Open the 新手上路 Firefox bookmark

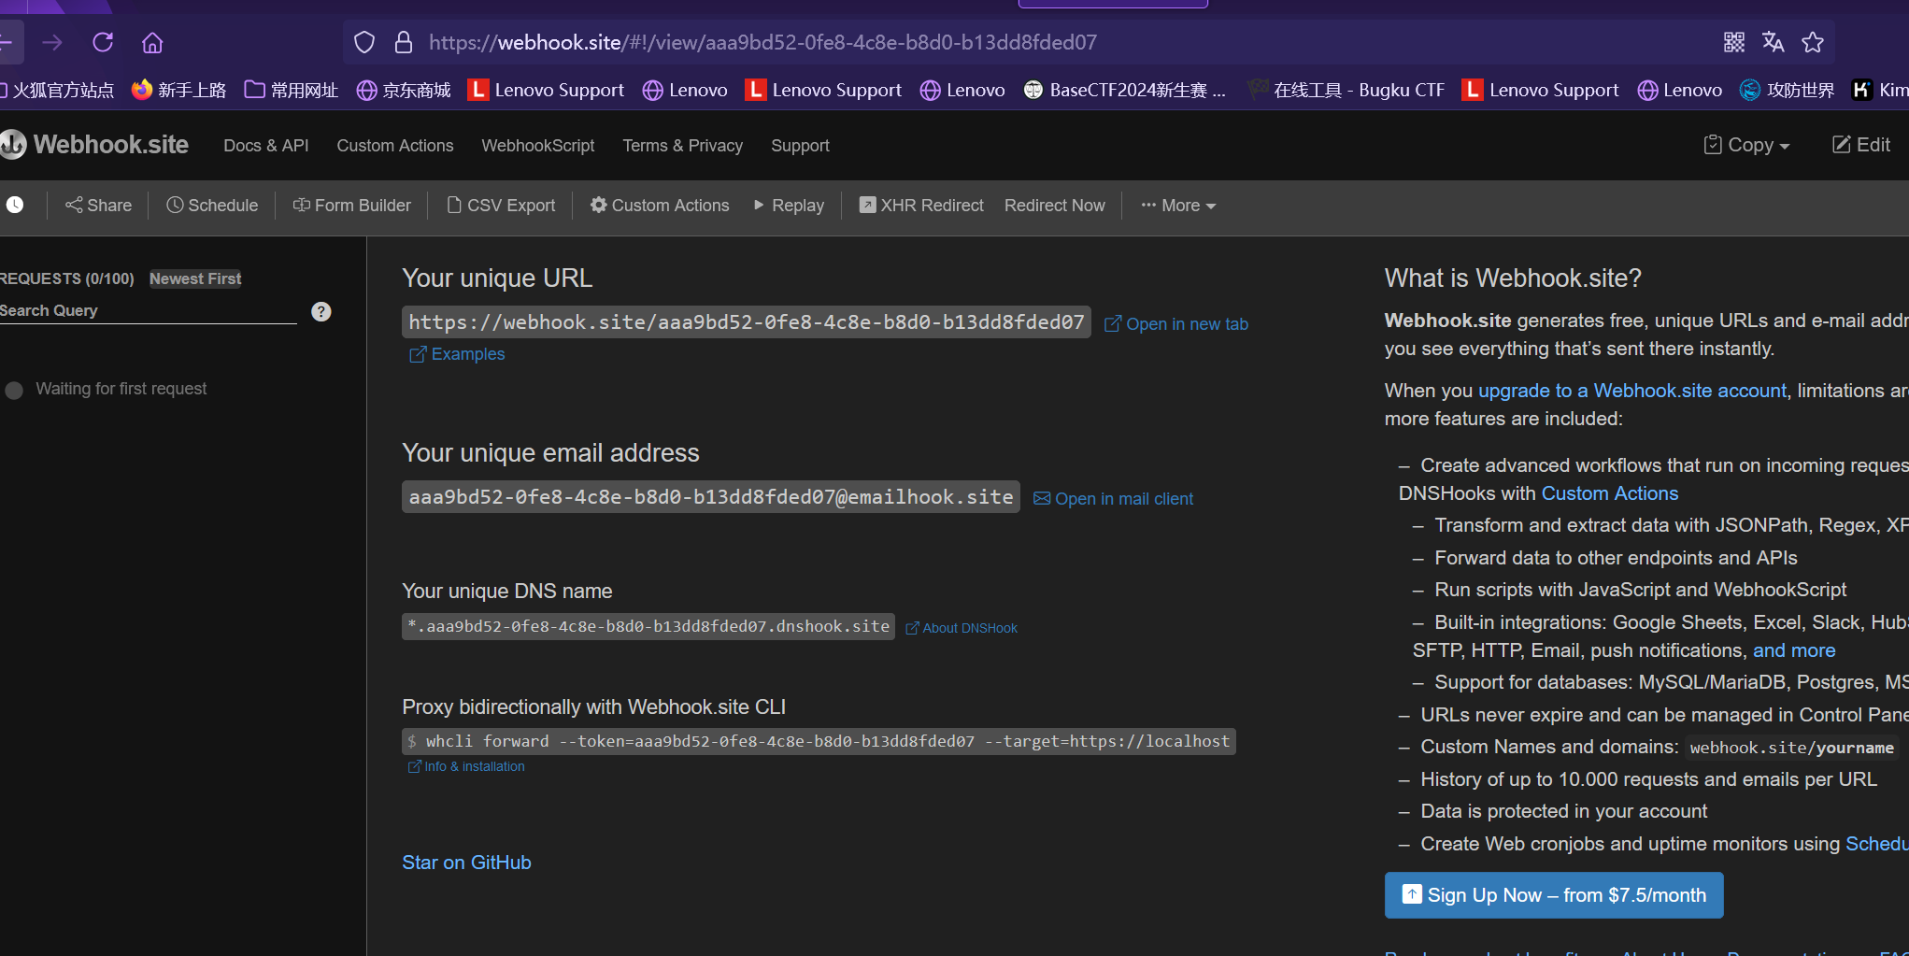pyautogui.click(x=178, y=90)
